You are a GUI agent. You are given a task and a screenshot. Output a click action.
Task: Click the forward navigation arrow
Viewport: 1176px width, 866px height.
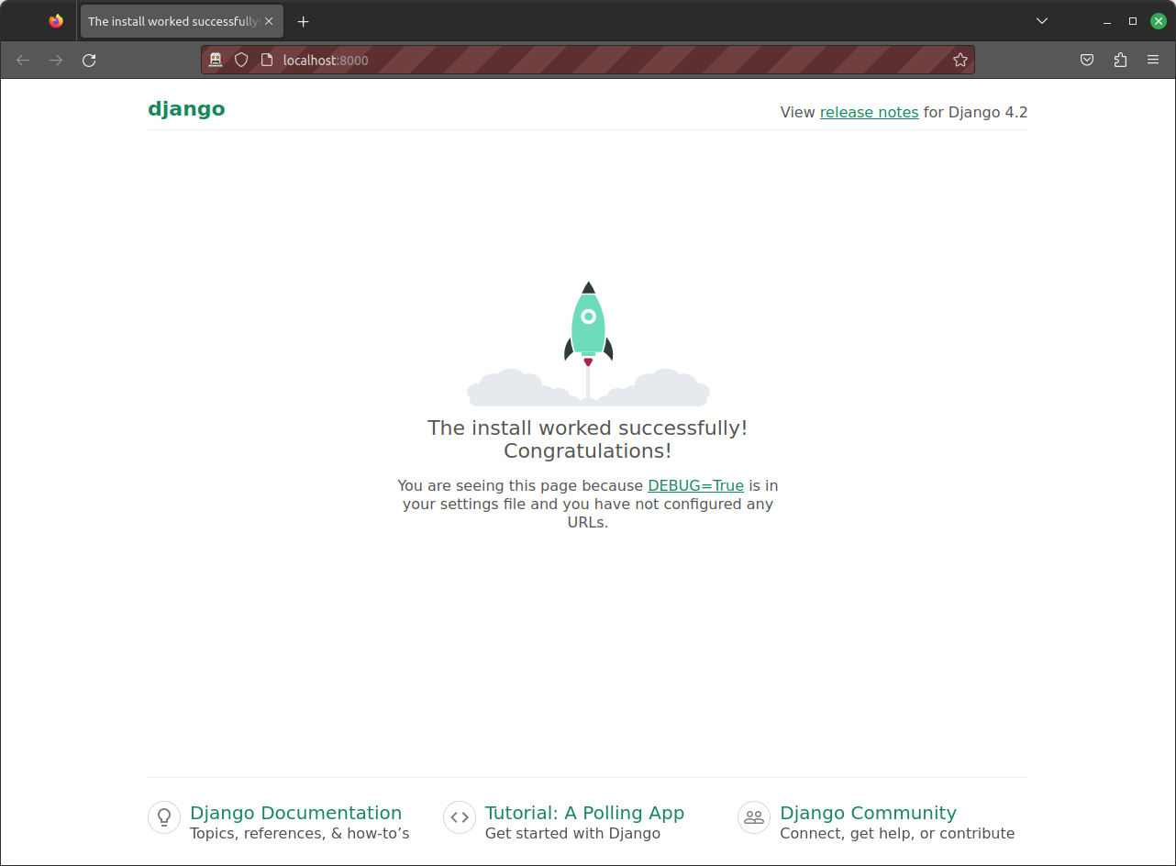pyautogui.click(x=56, y=61)
